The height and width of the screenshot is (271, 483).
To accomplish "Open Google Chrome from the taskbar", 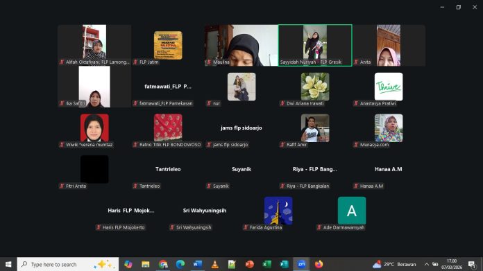I will point(163,264).
